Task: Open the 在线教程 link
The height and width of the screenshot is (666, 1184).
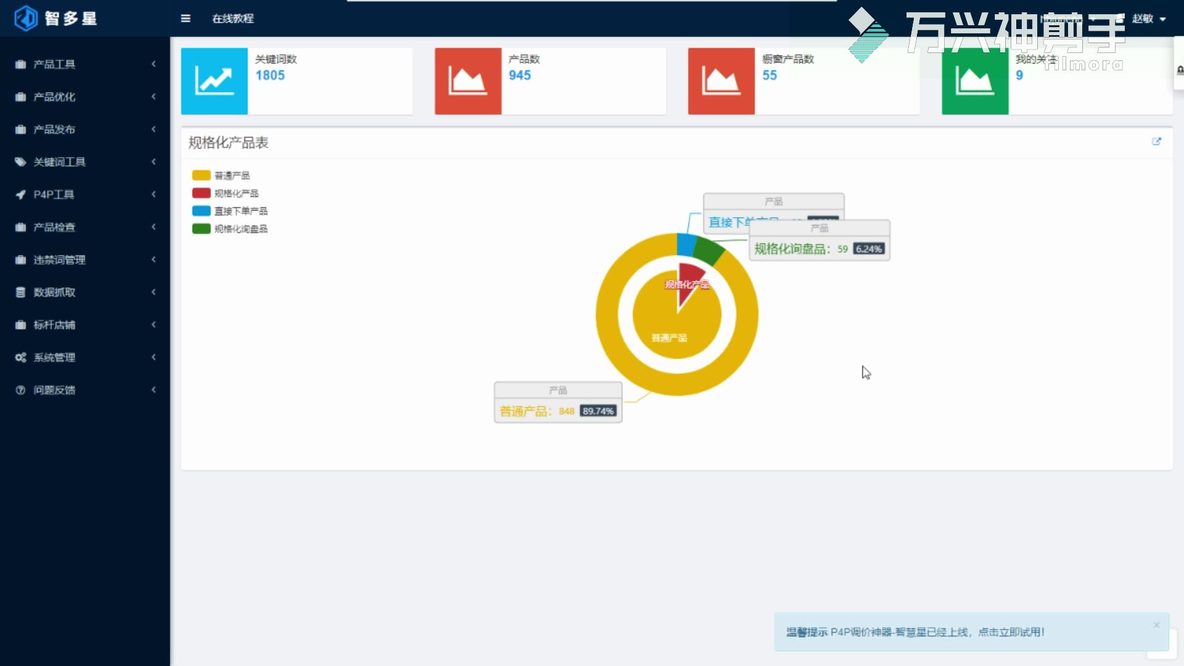Action: click(x=233, y=18)
